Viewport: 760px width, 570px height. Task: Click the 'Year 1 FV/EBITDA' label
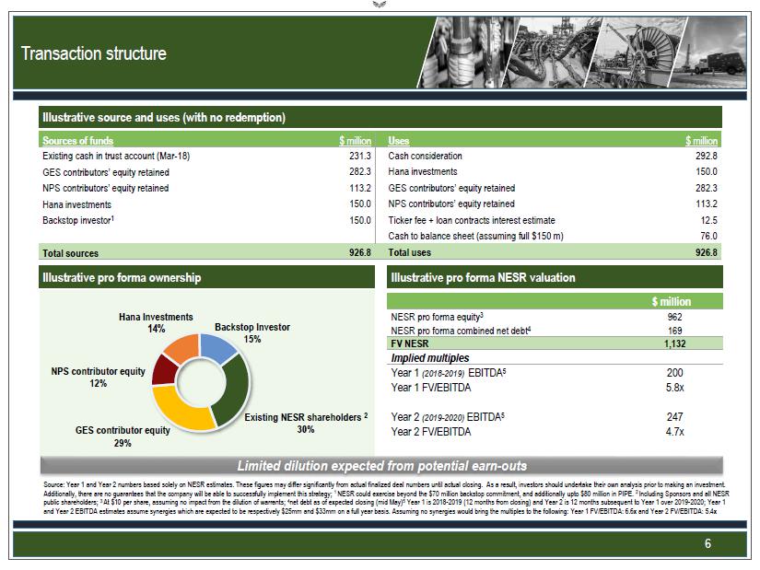click(431, 388)
